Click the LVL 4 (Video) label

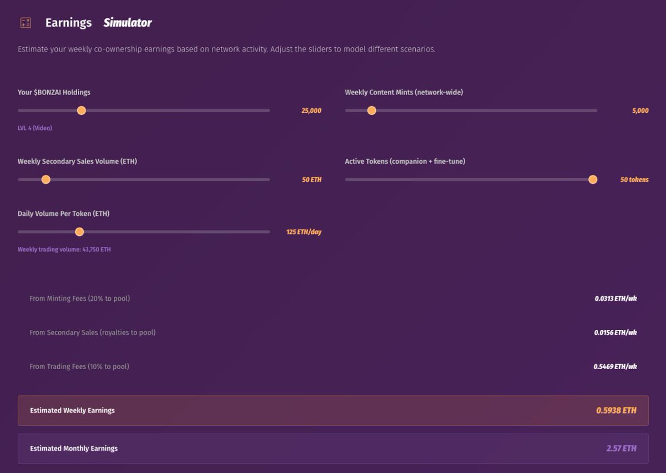35,128
